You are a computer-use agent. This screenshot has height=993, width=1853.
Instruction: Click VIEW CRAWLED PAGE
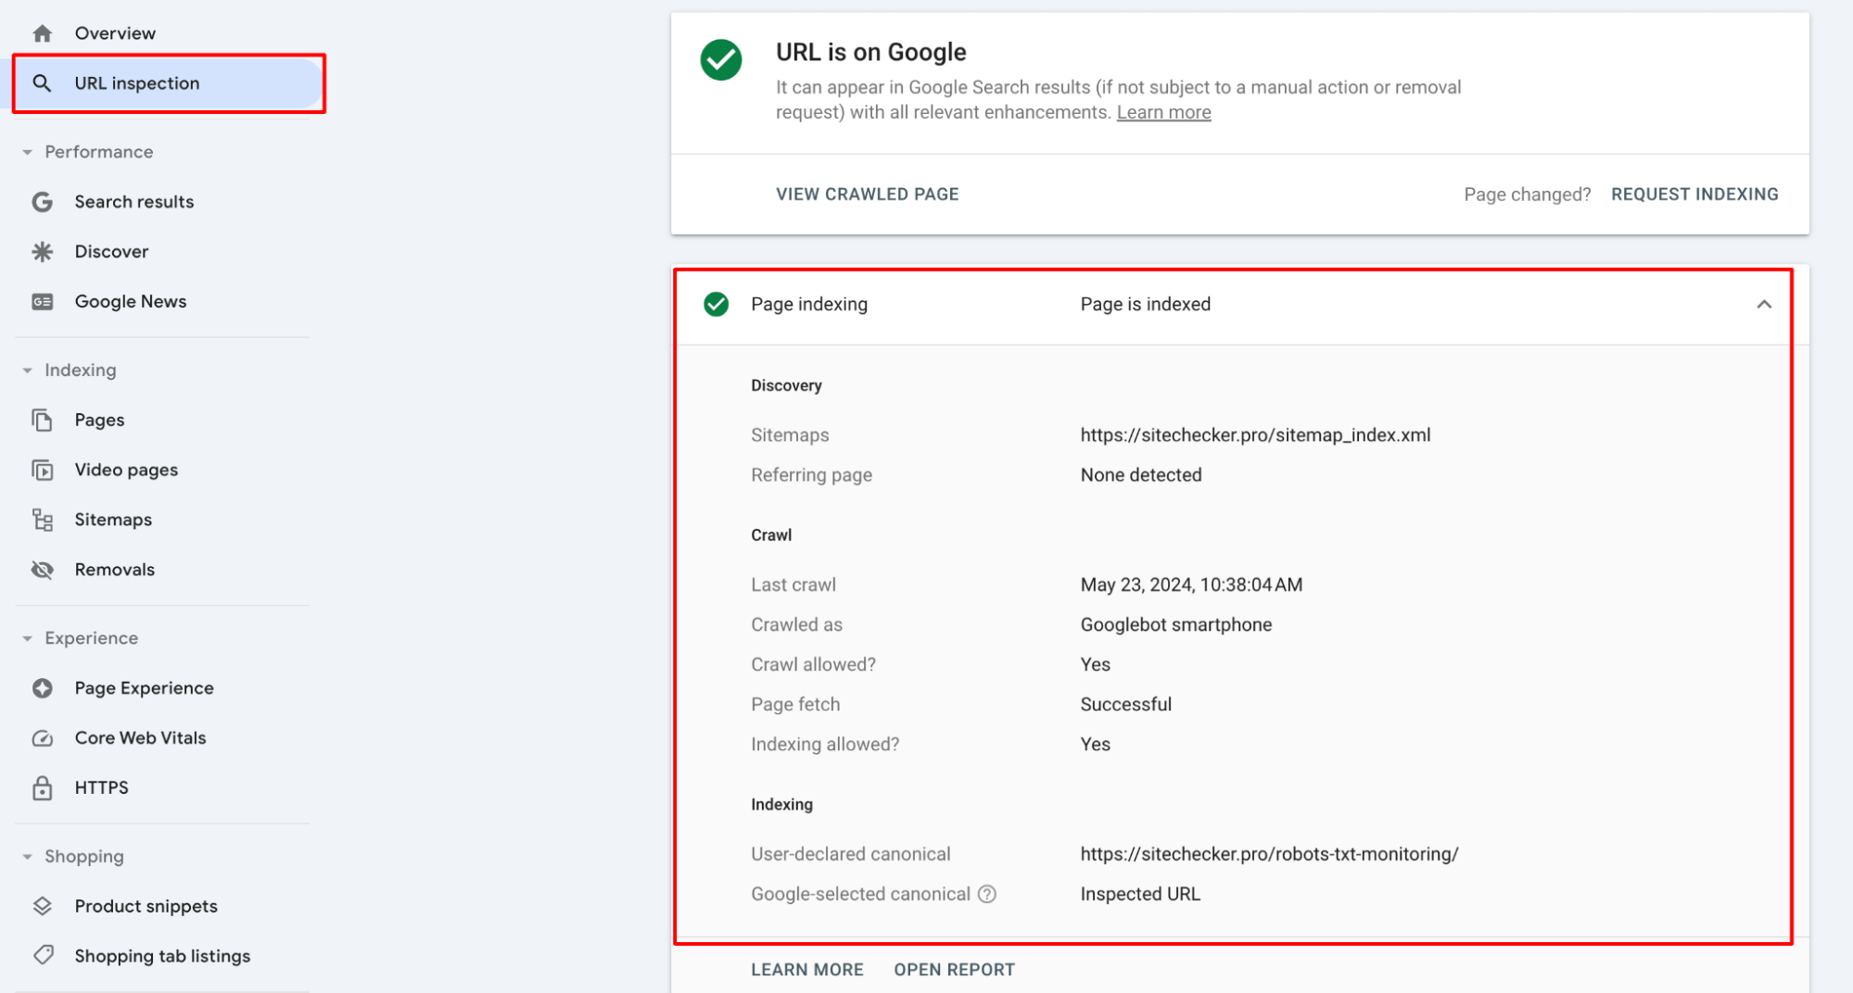(x=867, y=195)
